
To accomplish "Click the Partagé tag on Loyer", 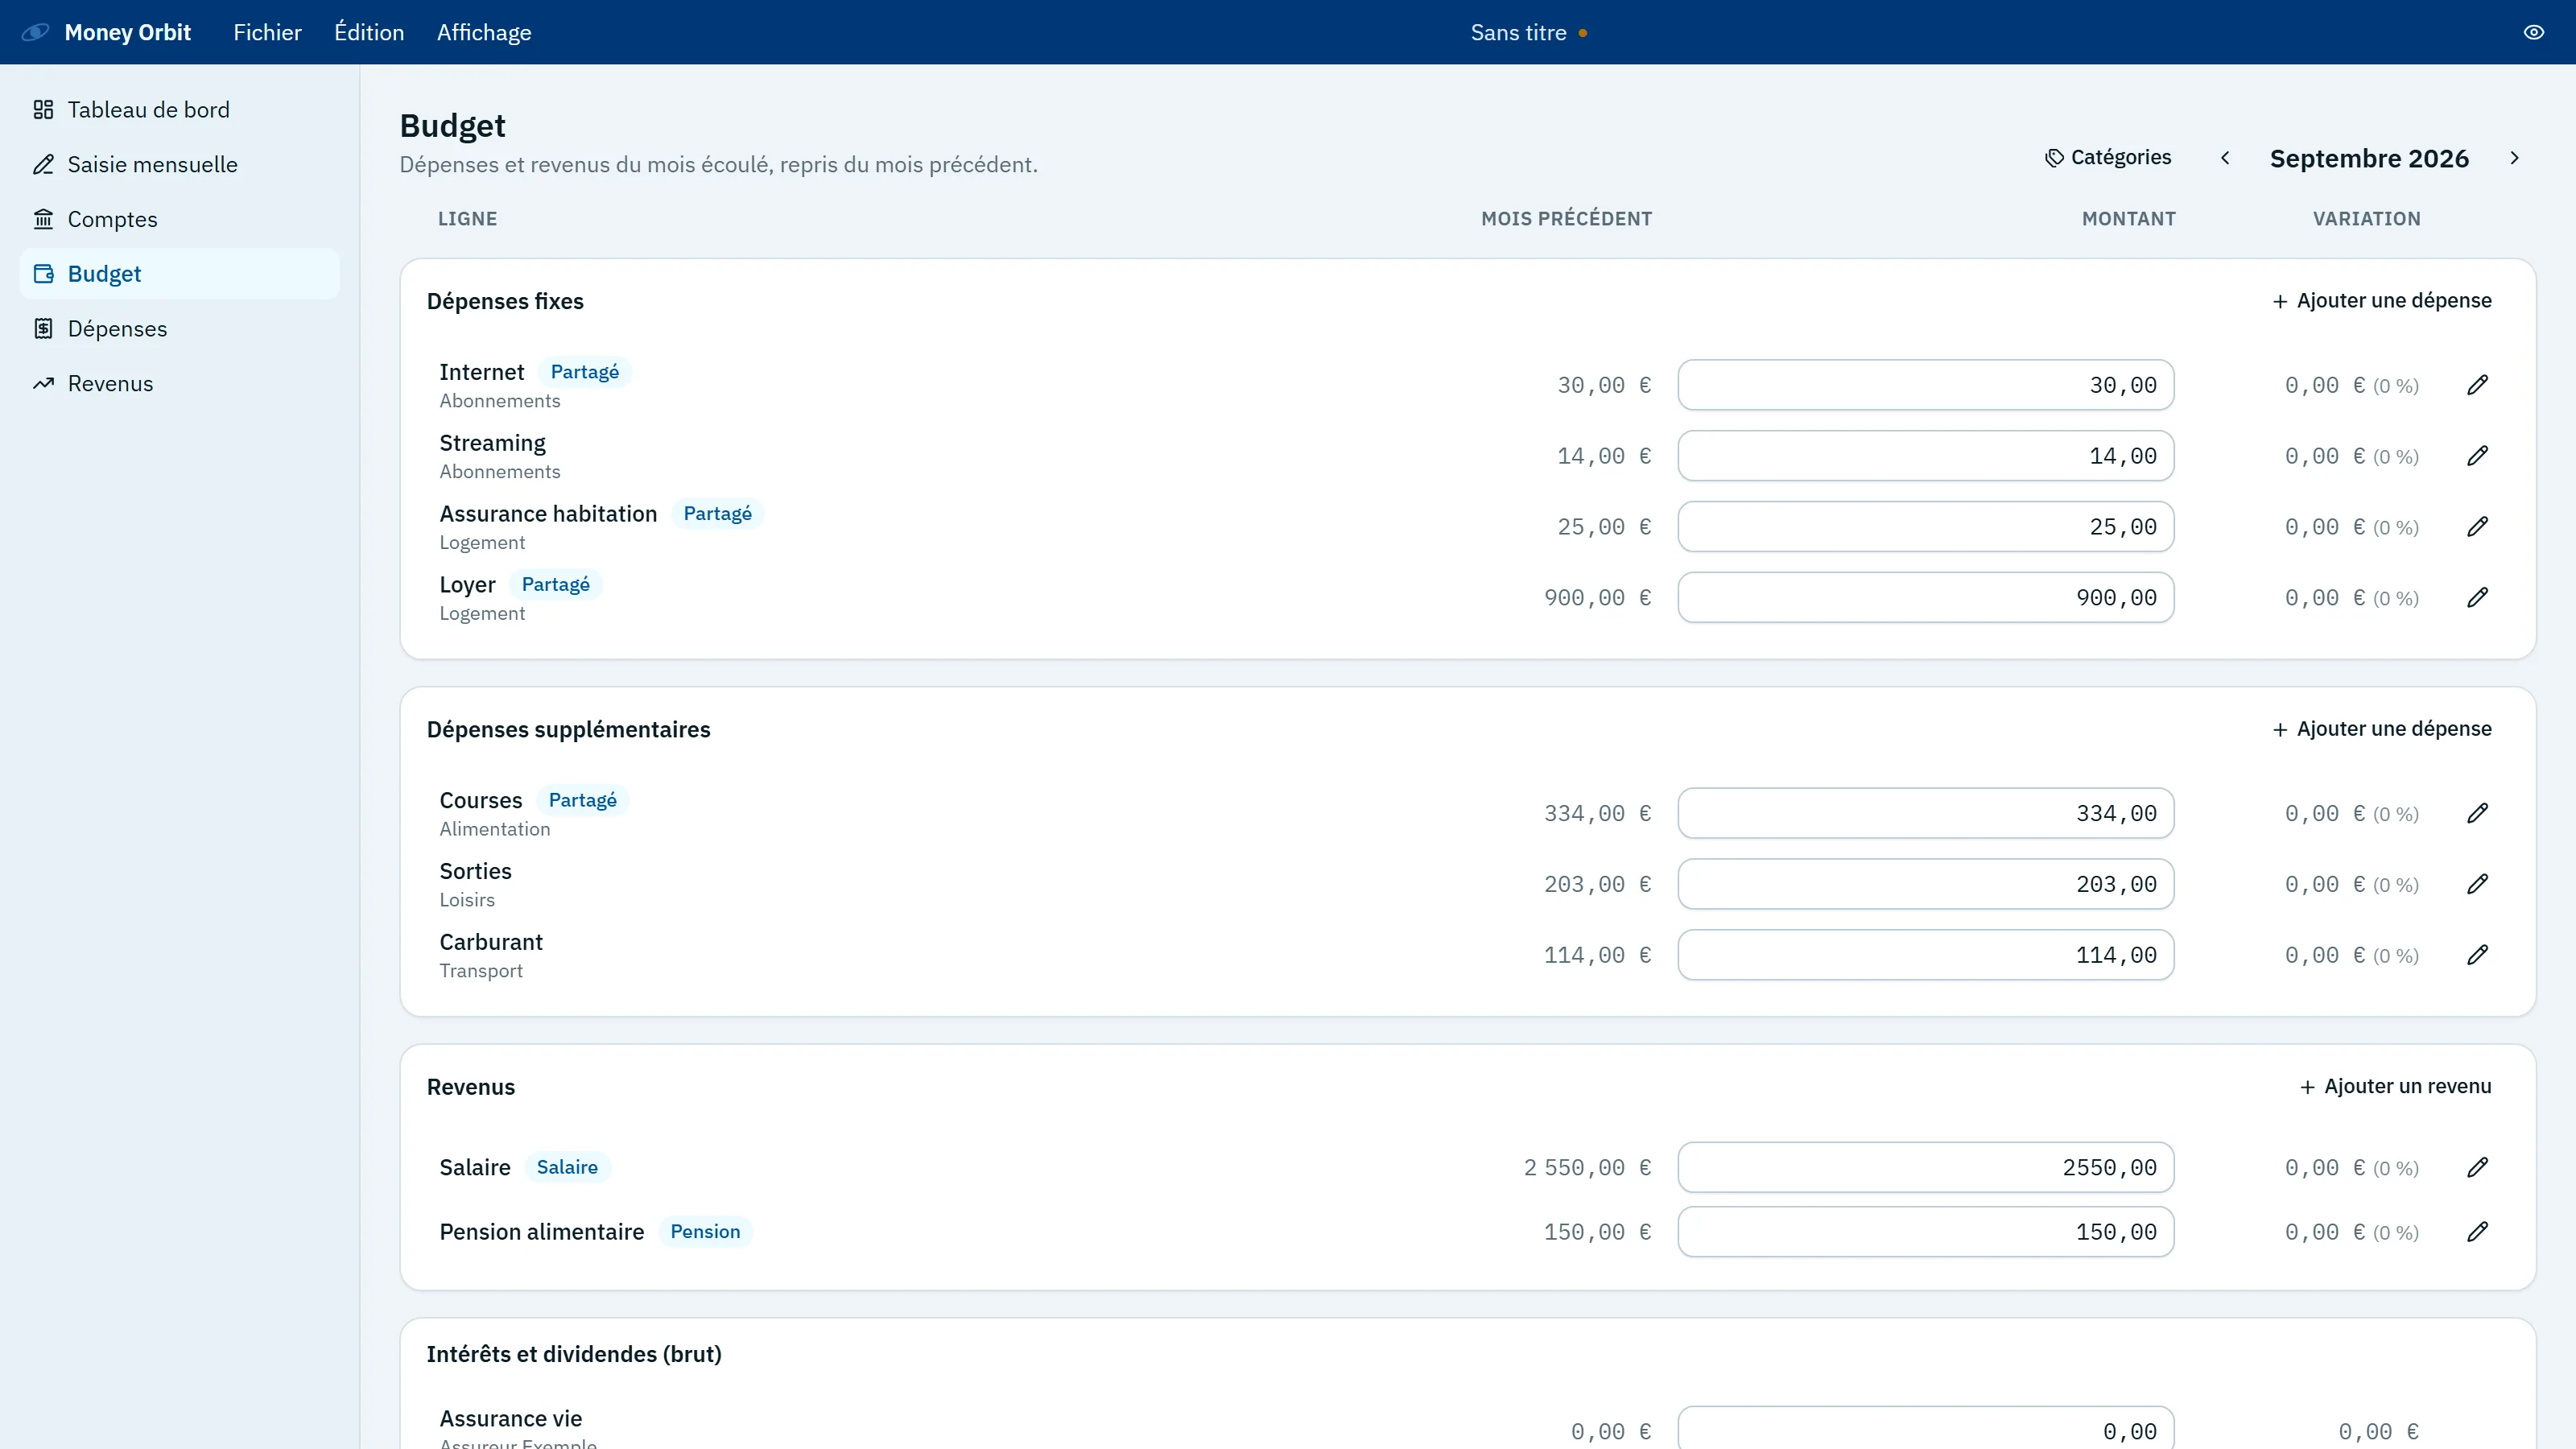I will click(556, 585).
